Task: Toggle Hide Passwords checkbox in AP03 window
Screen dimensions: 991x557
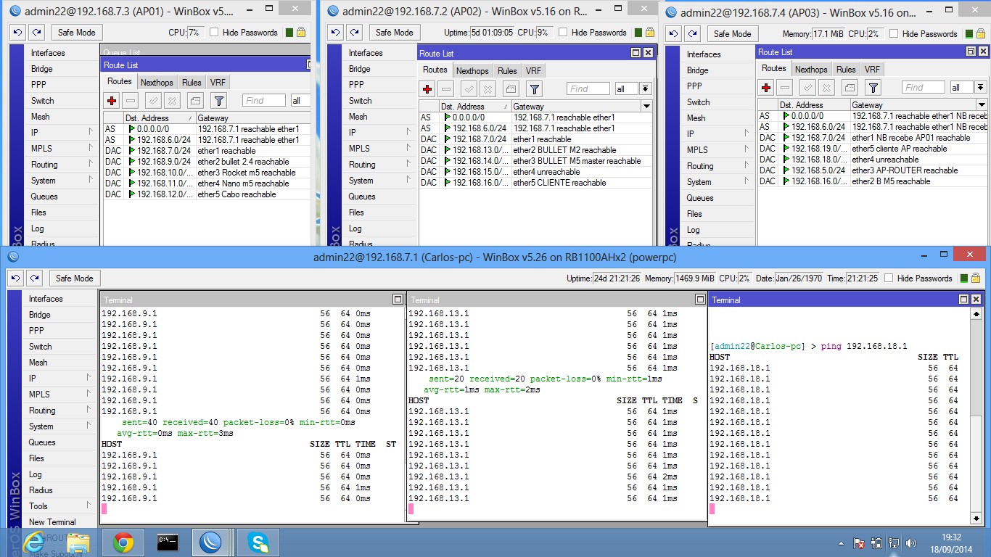Action: click(x=894, y=34)
